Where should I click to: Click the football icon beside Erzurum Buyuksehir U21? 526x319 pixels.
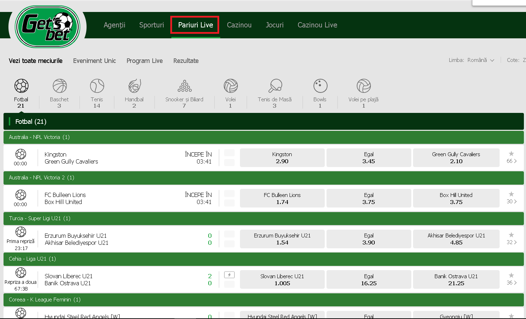pyautogui.click(x=21, y=232)
